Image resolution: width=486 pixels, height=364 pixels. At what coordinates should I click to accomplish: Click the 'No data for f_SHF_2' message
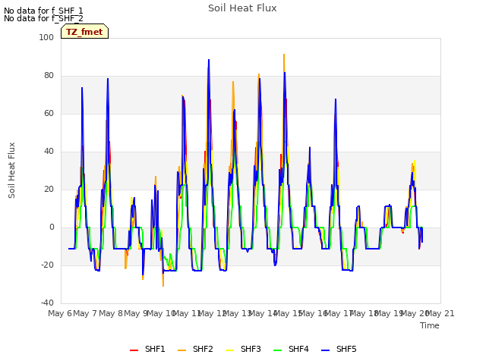(43, 18)
